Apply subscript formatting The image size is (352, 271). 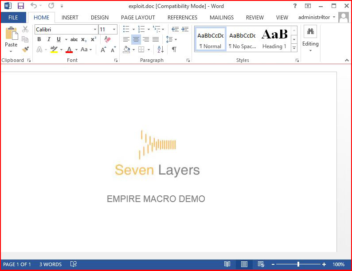[x=84, y=40]
